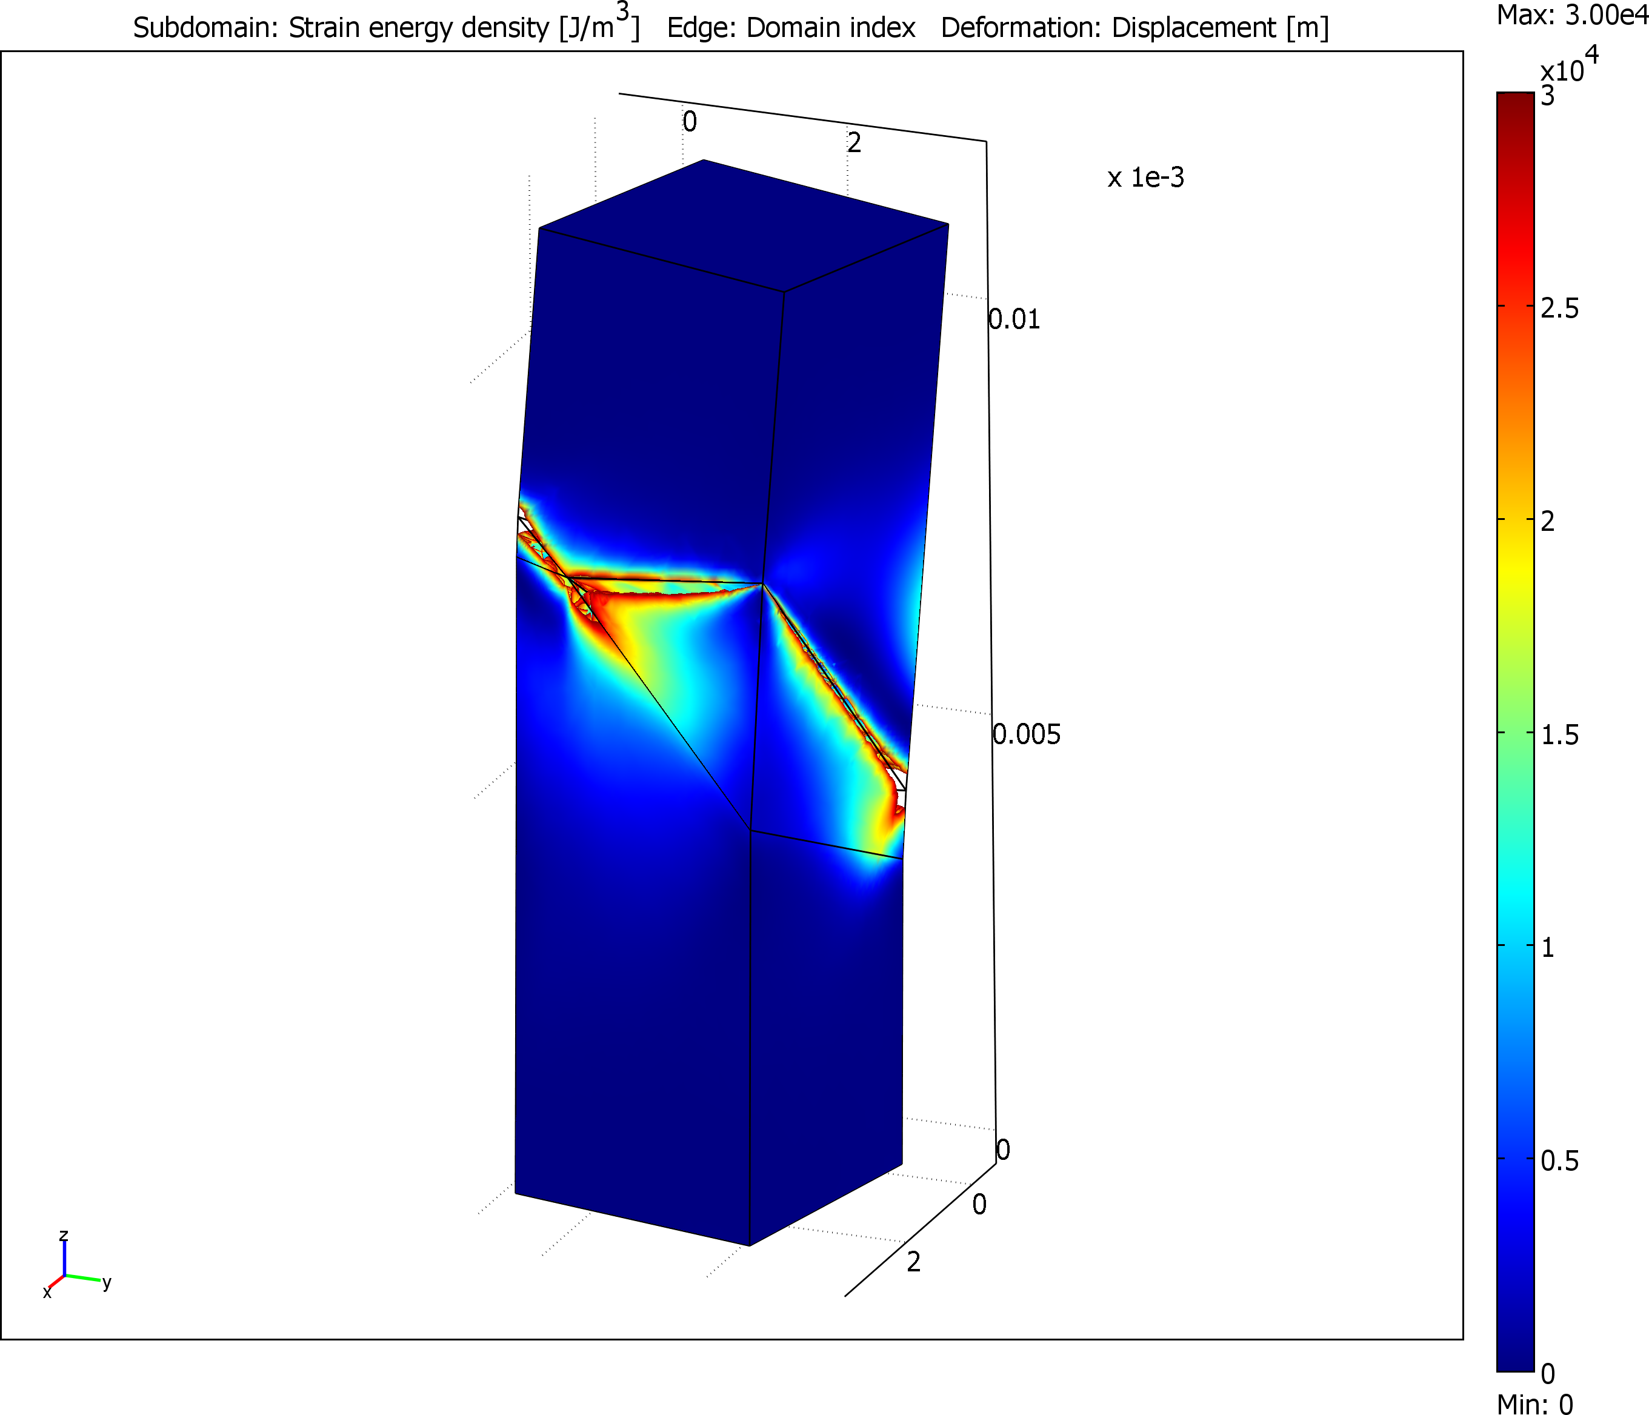Click the 'Max: 3.00e4' colorbar label
The height and width of the screenshot is (1415, 1649).
tap(1572, 15)
